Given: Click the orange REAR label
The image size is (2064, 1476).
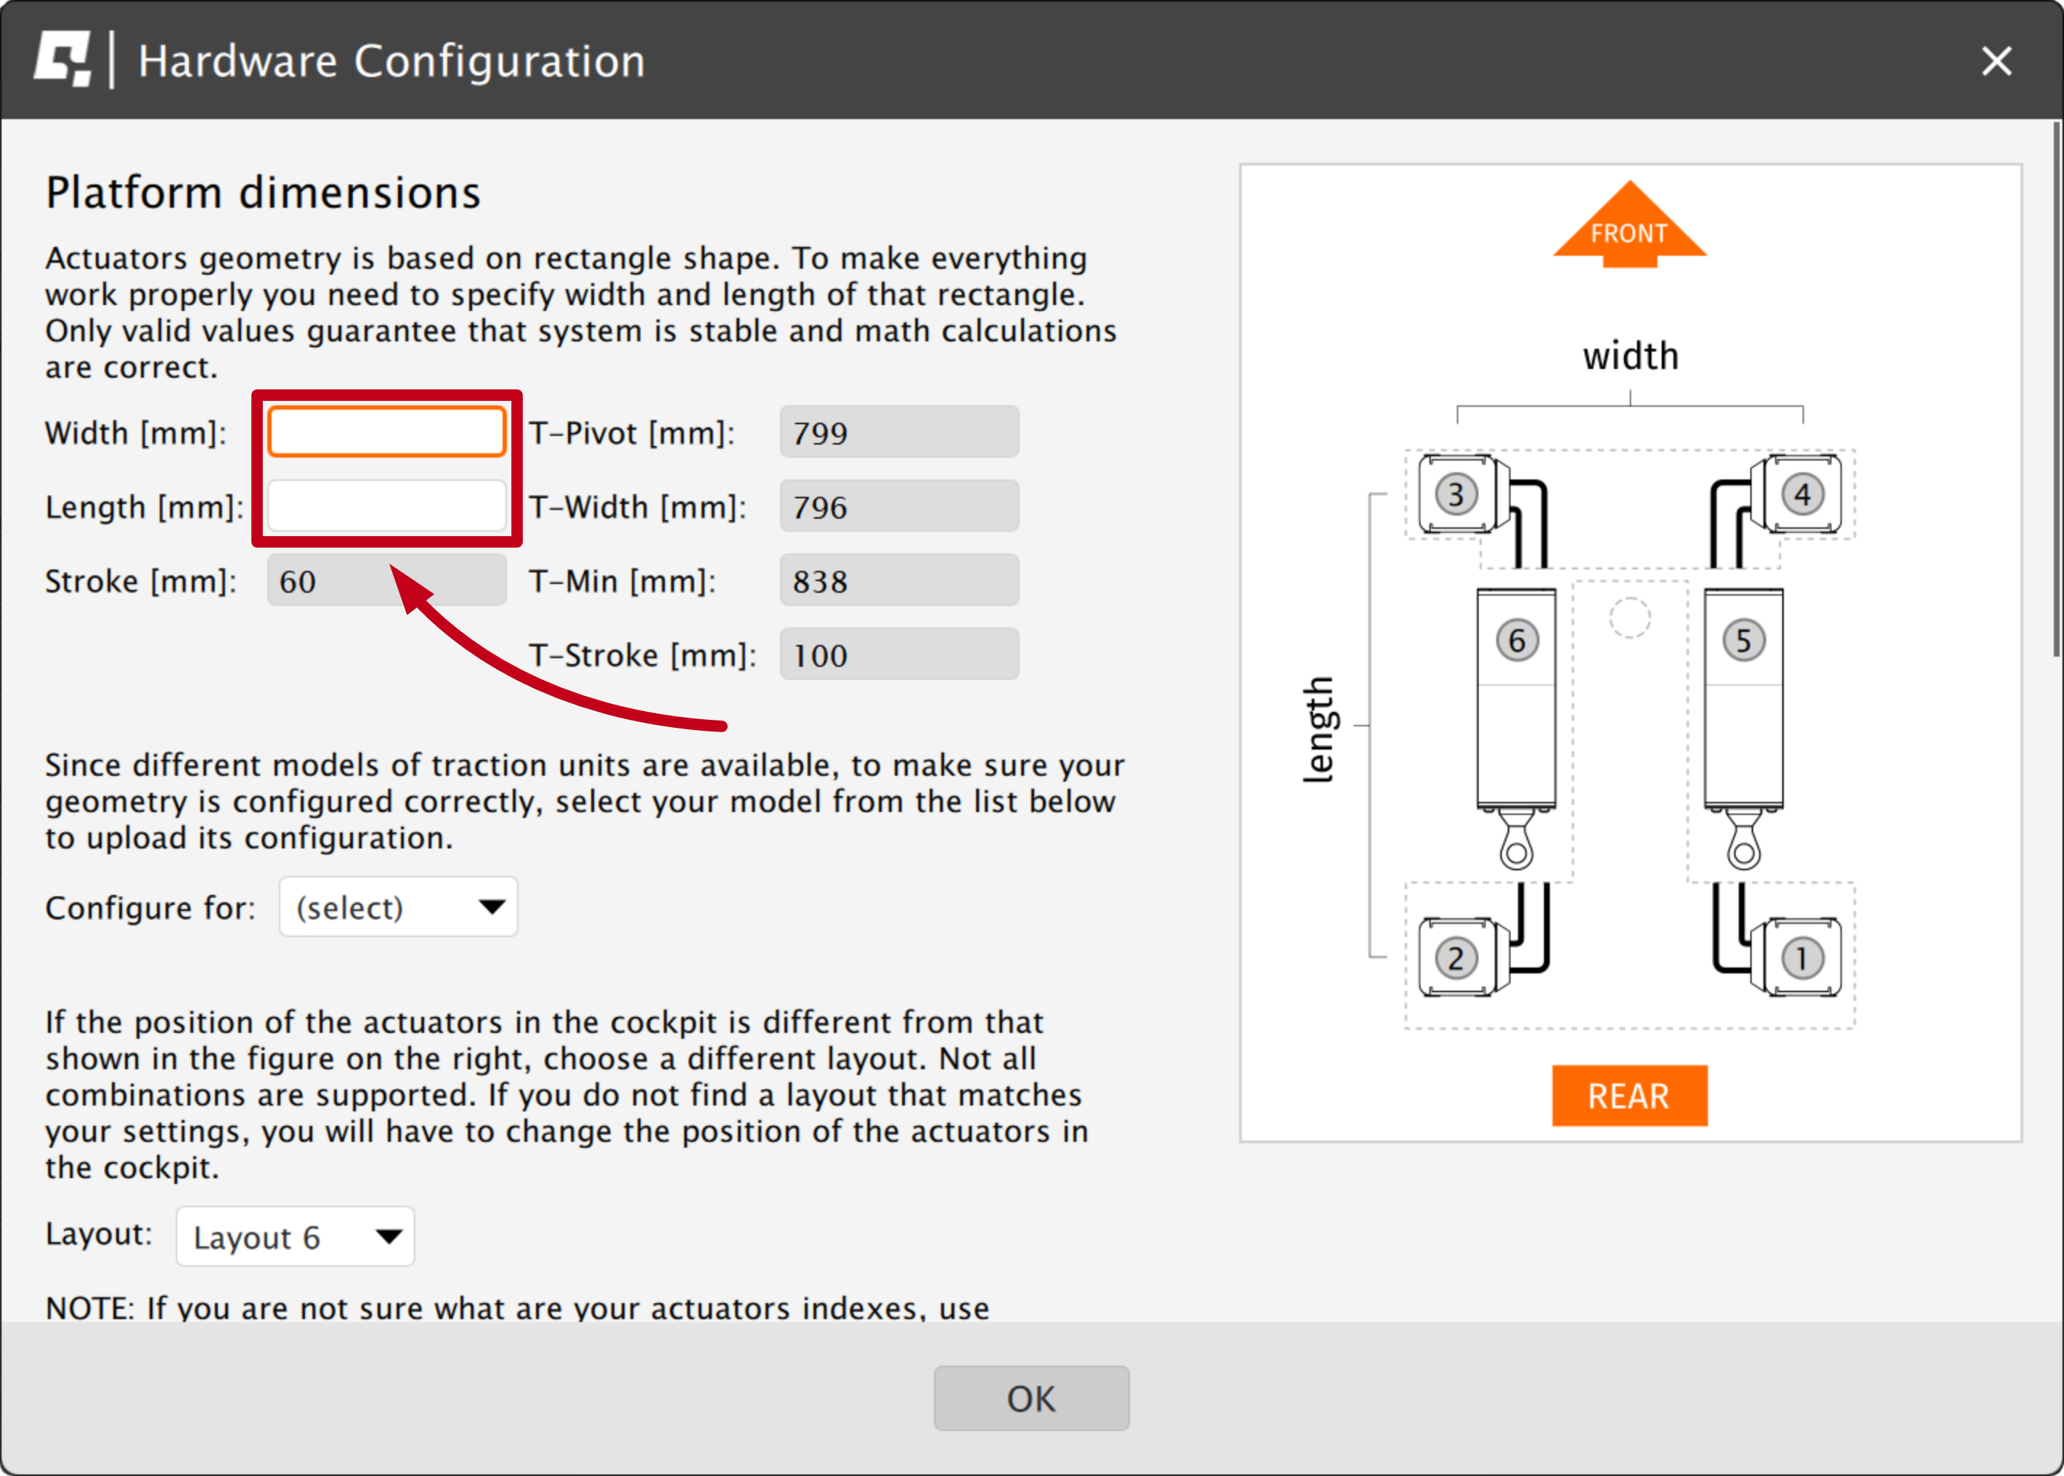Looking at the screenshot, I should [x=1630, y=1096].
